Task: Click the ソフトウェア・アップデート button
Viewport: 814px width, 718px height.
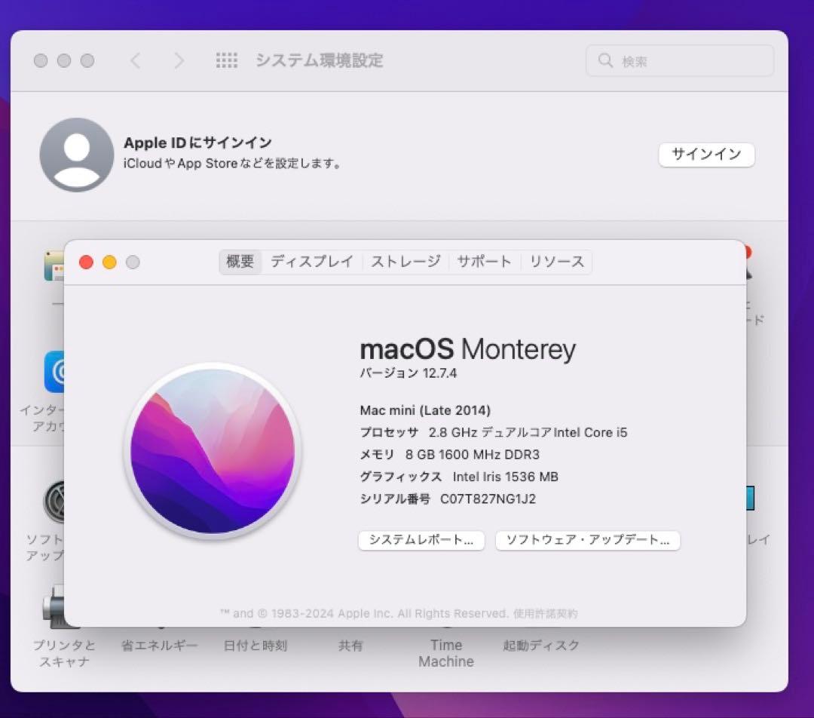Action: tap(587, 540)
